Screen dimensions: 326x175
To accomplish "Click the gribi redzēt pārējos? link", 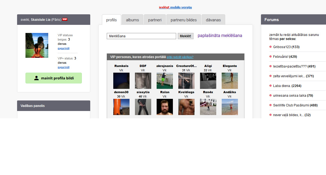I will click(x=180, y=57).
